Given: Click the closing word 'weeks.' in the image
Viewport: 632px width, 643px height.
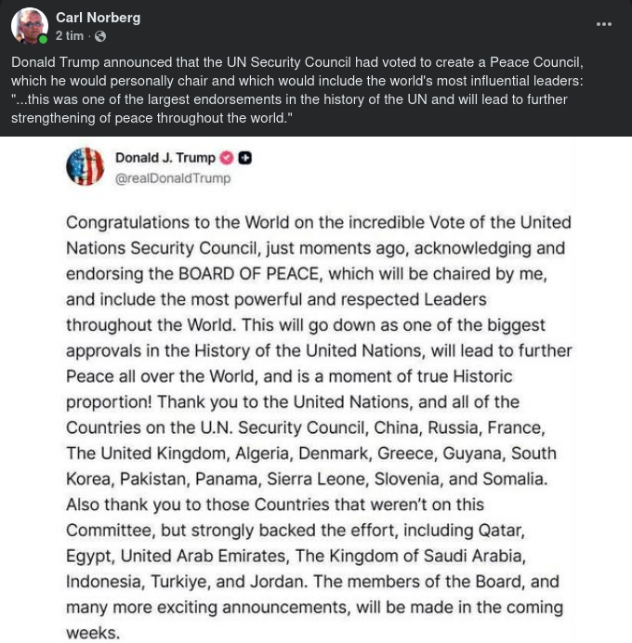Looking at the screenshot, I should point(93,633).
